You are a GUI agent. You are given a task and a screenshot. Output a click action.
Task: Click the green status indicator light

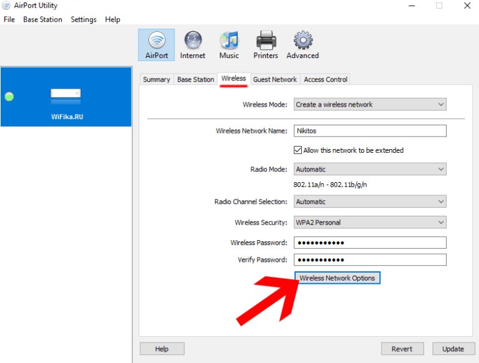(x=9, y=97)
